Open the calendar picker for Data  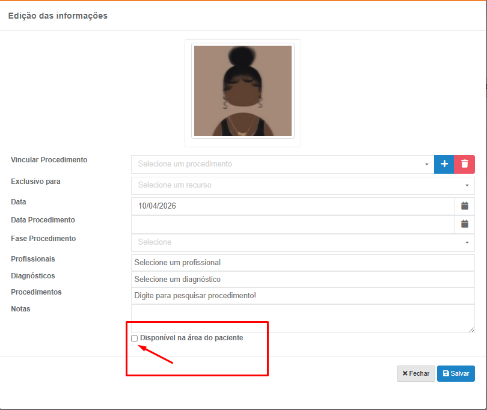coord(464,206)
